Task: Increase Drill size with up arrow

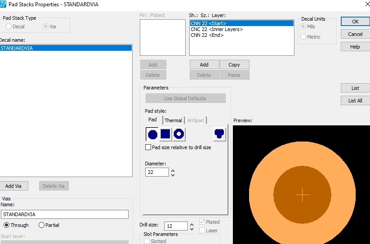Action: point(192,224)
